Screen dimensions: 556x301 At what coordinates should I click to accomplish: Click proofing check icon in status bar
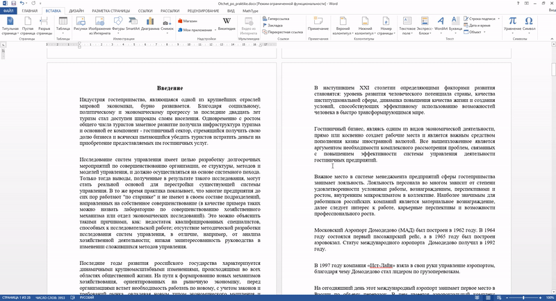tap(72, 298)
